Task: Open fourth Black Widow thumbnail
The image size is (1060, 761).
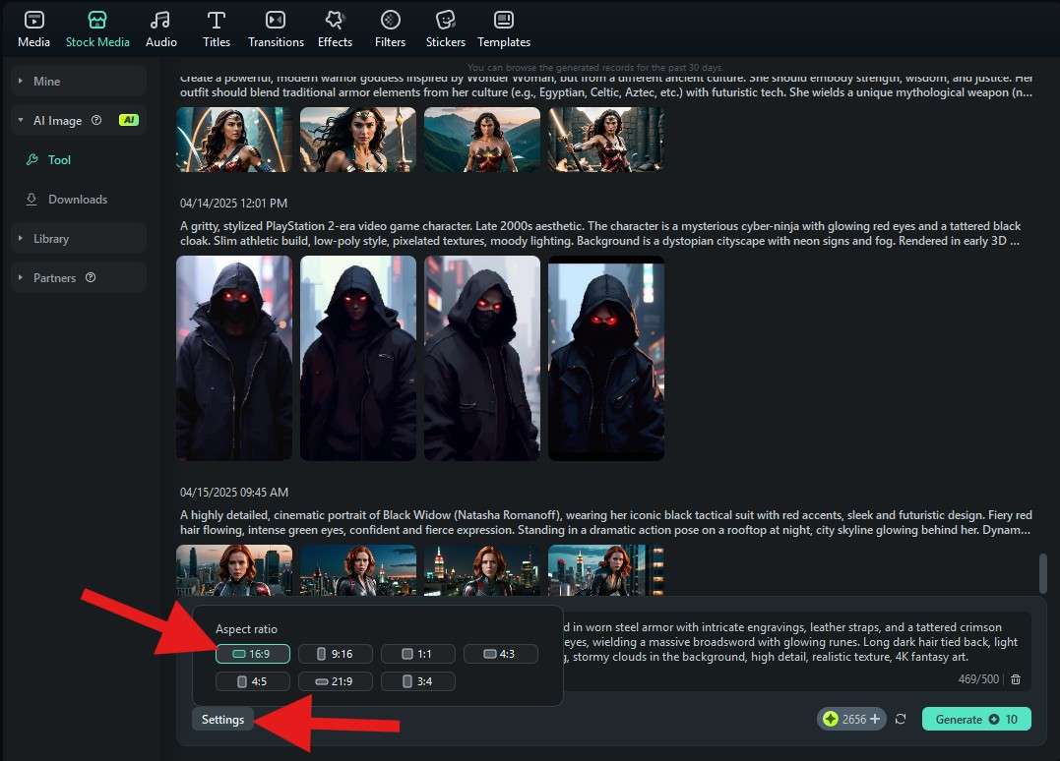Action: [606, 570]
